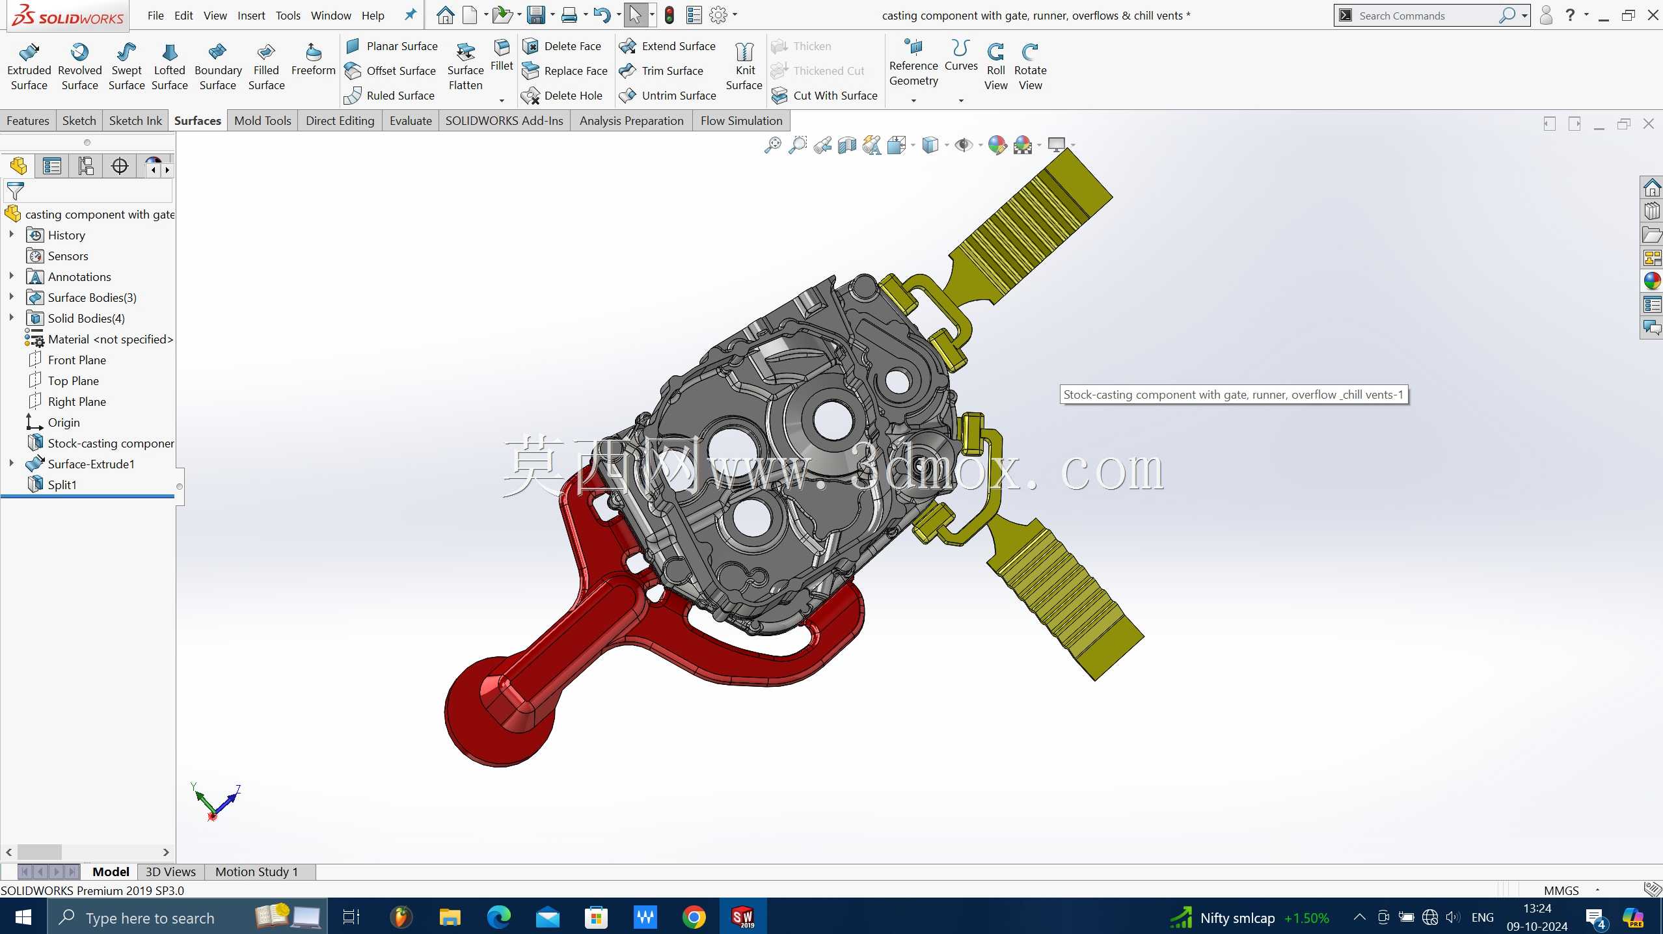Open Microsoft Edge from taskbar
This screenshot has height=934, width=1663.
coord(498,917)
